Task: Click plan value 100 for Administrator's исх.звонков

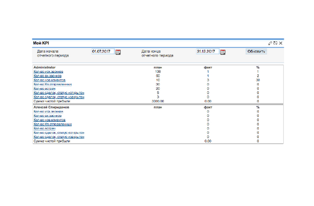Action: pos(158,71)
